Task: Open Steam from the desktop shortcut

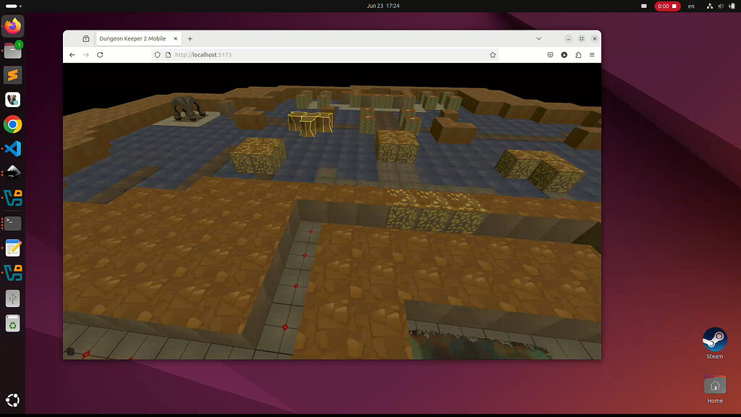Action: coord(714,340)
